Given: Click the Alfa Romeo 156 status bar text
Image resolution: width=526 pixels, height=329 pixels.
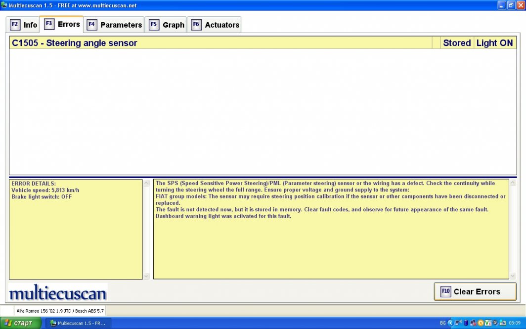Looking at the screenshot, I should [60, 311].
